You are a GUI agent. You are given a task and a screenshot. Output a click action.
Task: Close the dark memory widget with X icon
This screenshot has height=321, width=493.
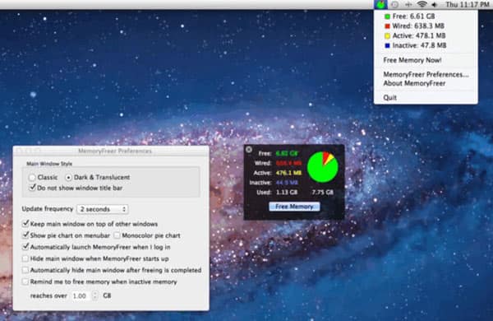click(249, 149)
